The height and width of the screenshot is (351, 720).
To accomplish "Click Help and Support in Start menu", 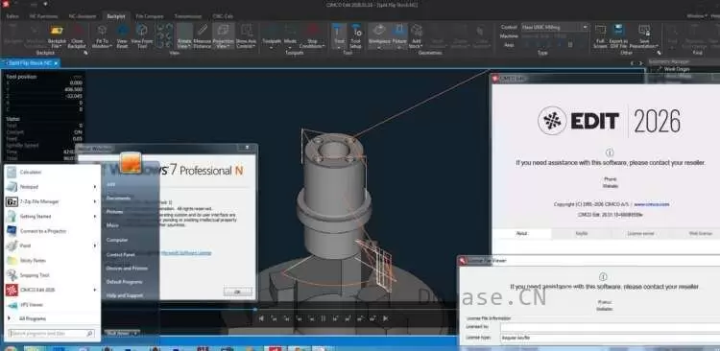I will tap(125, 295).
